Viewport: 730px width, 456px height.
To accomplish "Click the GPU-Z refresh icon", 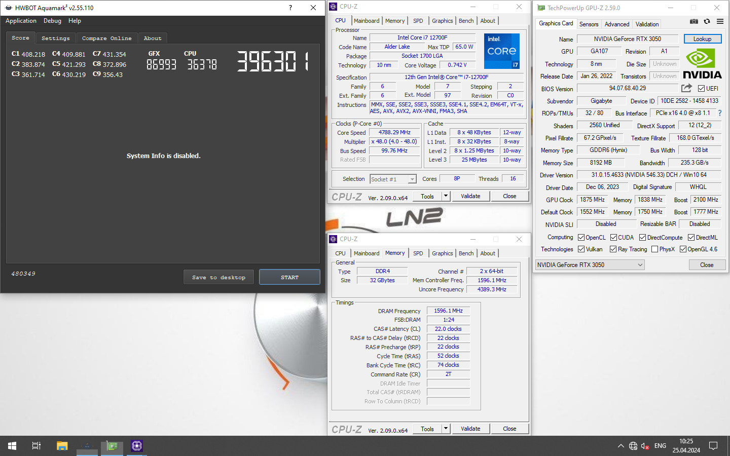I will pyautogui.click(x=707, y=21).
